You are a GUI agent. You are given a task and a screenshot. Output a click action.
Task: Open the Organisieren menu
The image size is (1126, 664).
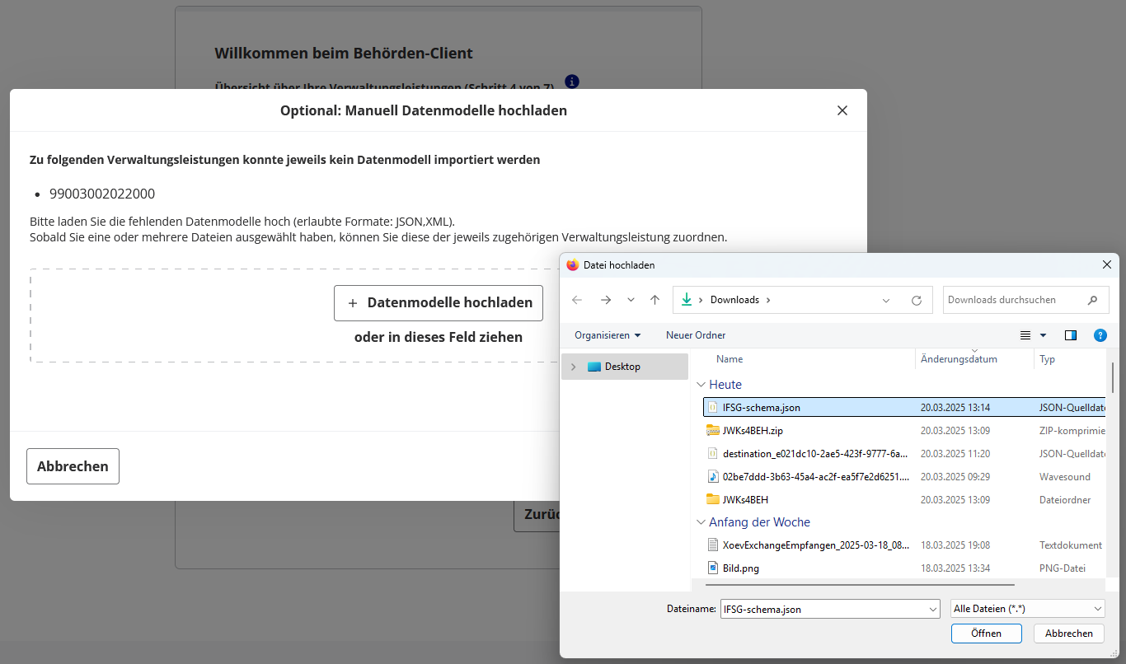(608, 335)
